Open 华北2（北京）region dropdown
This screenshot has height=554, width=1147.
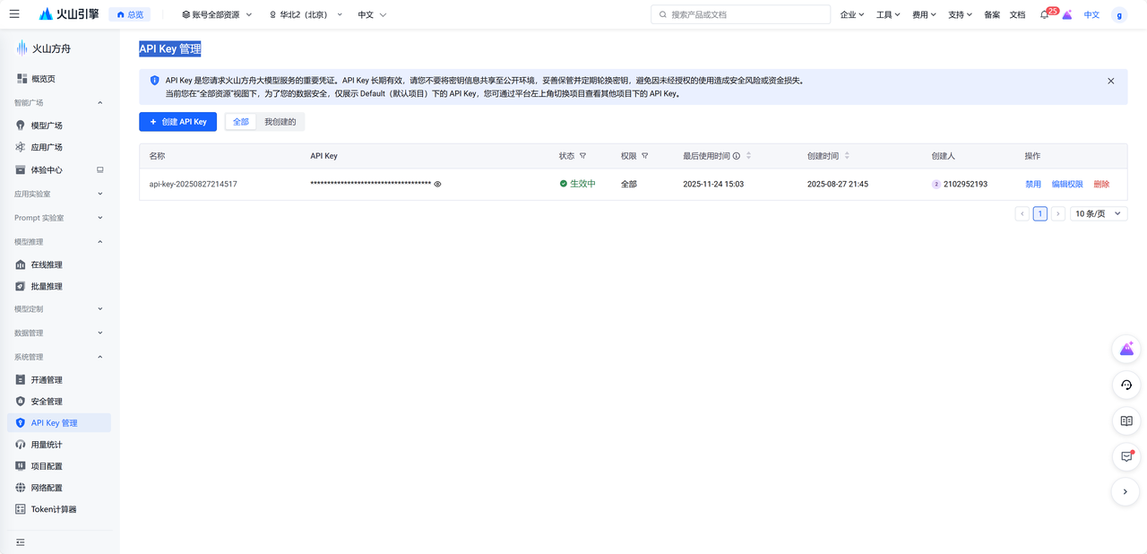pos(306,14)
